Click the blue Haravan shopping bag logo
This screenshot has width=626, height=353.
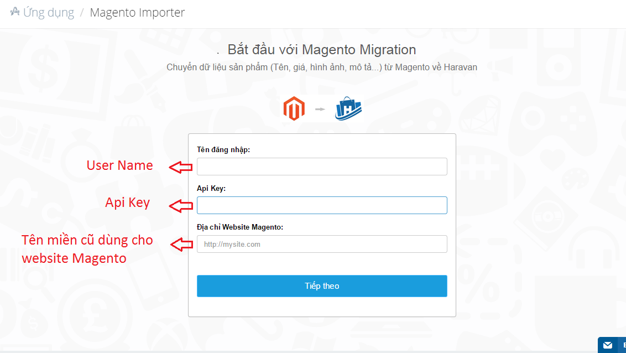(x=348, y=108)
